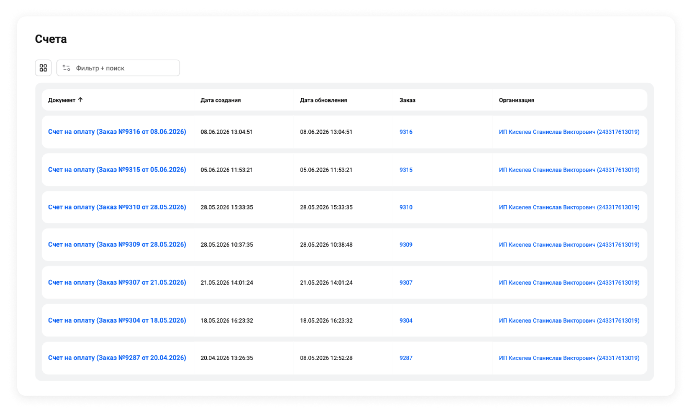
Task: Select update date 08.05.2026 12:52:28
Action: [326, 358]
